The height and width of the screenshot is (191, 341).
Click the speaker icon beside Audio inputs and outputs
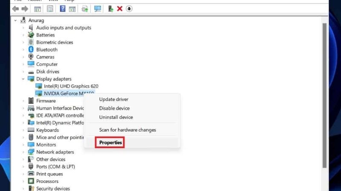click(x=31, y=28)
